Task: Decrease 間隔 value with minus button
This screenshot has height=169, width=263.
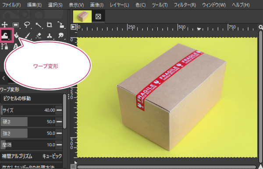Action: point(59,145)
